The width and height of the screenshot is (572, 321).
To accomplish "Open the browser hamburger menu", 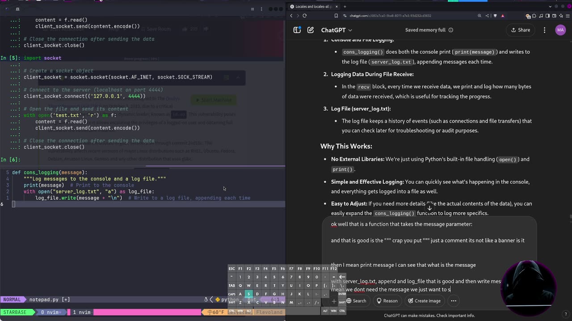I will [x=567, y=16].
